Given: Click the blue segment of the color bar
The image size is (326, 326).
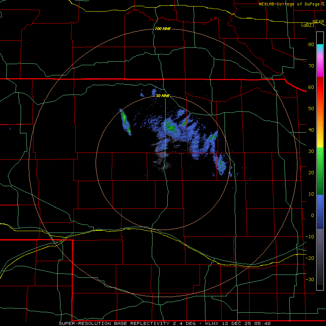Looking at the screenshot, I should 320,212.
